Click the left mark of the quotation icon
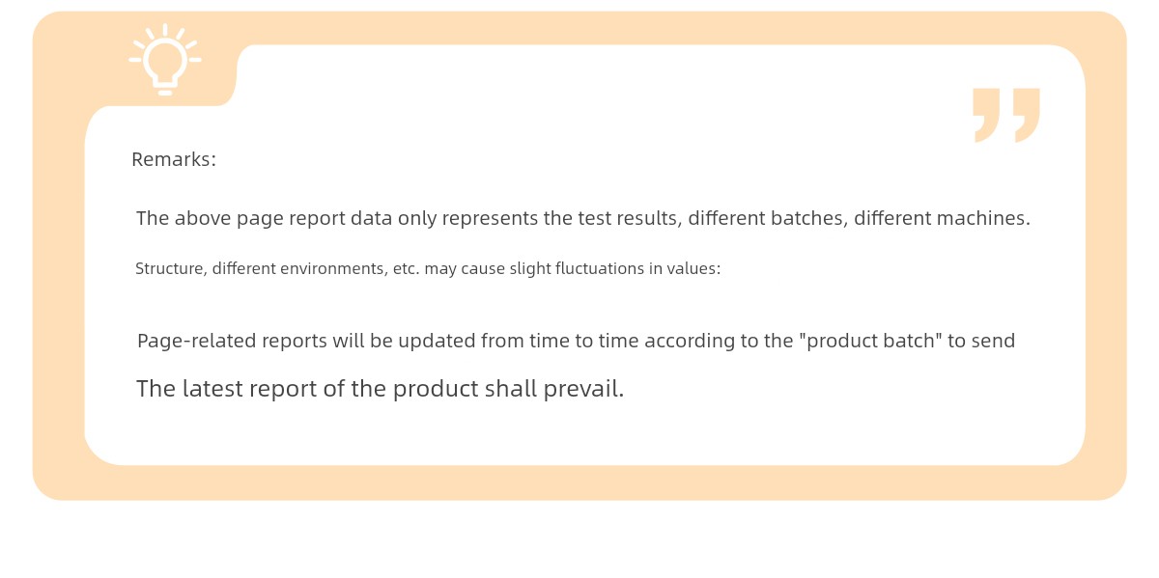The height and width of the screenshot is (578, 1159). [986, 115]
